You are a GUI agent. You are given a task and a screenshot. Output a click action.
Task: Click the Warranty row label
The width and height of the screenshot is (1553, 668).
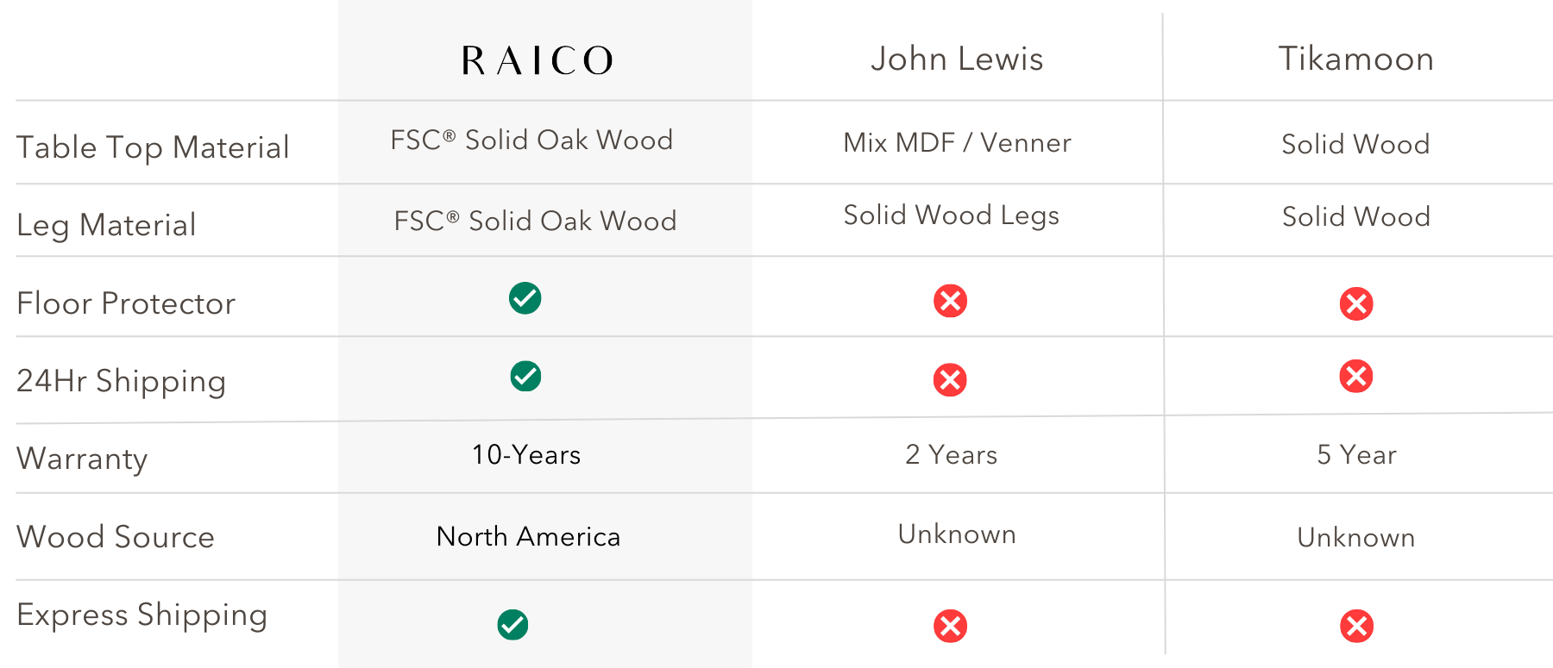coord(82,459)
